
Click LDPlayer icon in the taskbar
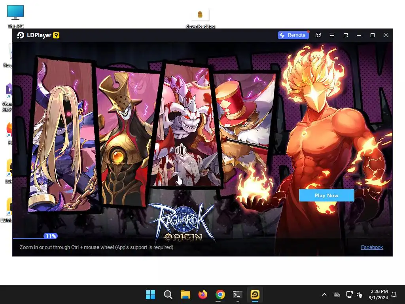click(x=255, y=294)
